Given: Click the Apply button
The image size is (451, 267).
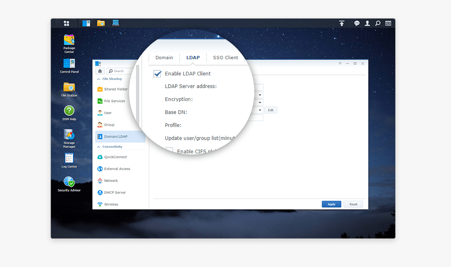Looking at the screenshot, I should click(x=331, y=204).
